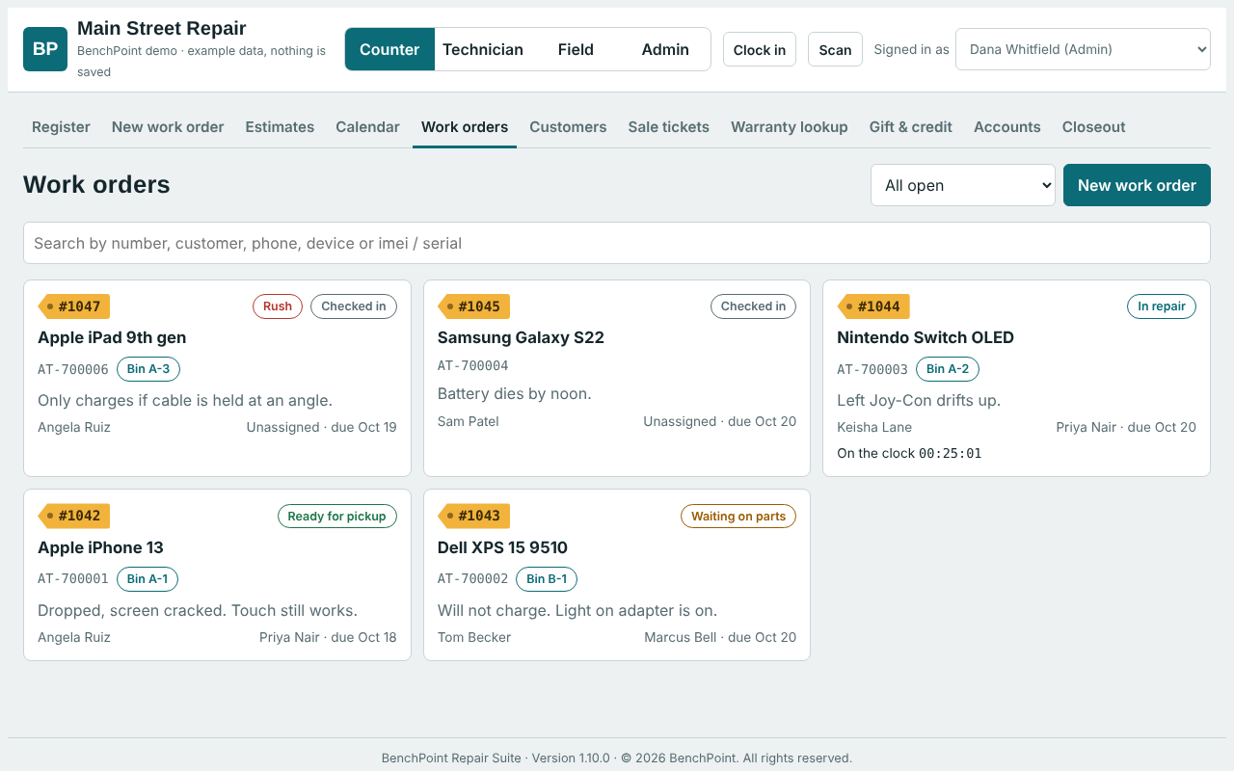
Task: Switch to the Accounts tab
Action: 1007,127
